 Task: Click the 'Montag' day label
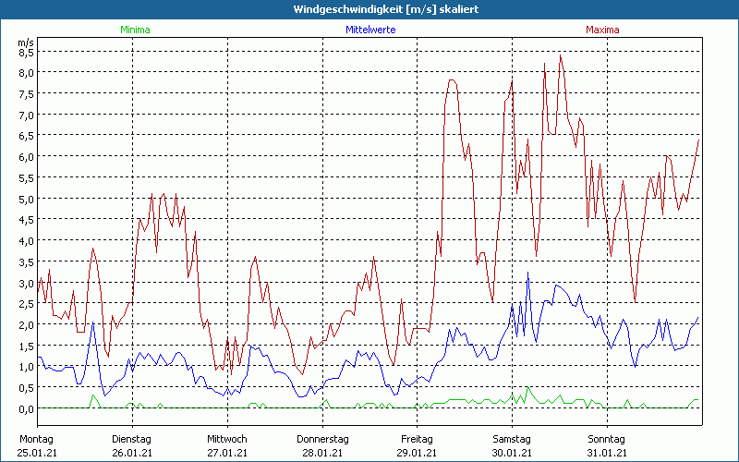(x=37, y=440)
